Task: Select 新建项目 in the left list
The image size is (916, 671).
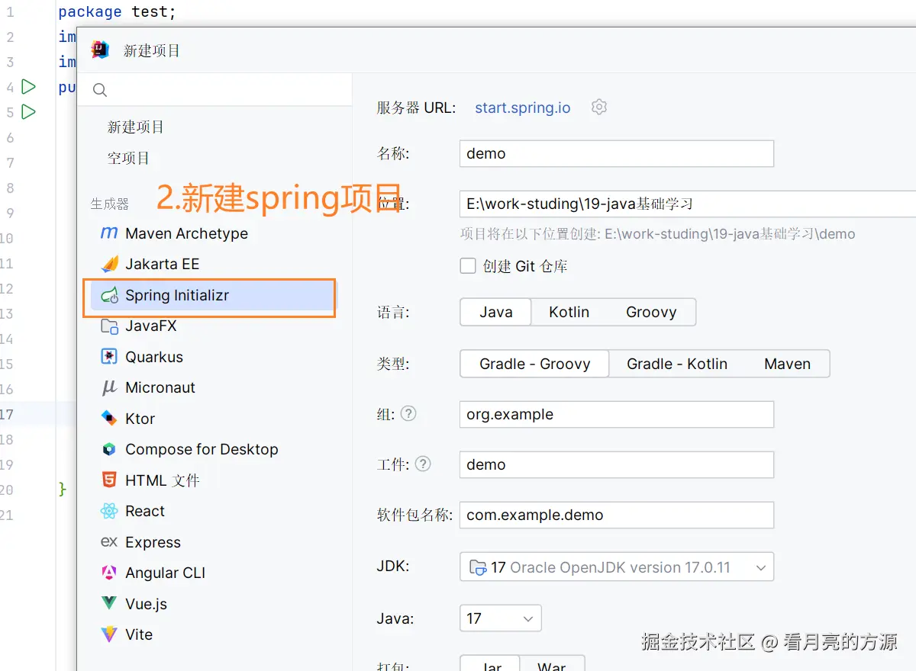Action: coord(135,127)
